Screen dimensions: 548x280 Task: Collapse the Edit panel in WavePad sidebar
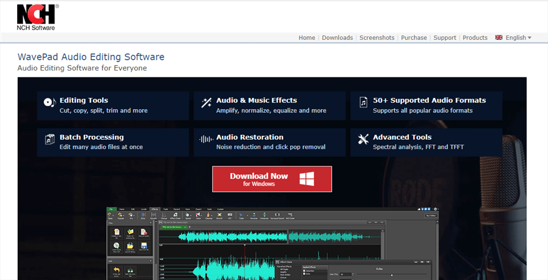(x=151, y=261)
